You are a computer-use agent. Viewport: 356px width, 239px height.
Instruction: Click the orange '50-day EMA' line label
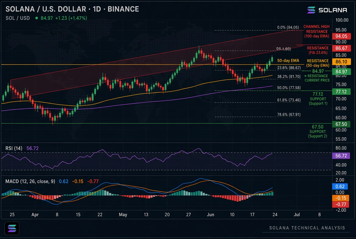point(288,60)
